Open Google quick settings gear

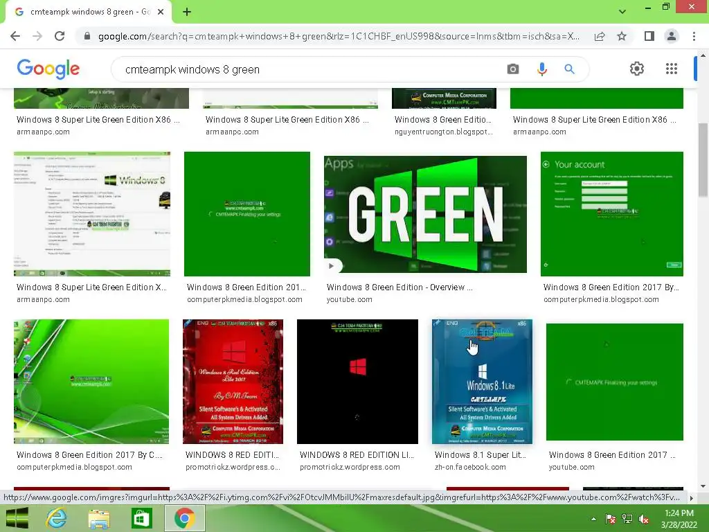coord(637,69)
